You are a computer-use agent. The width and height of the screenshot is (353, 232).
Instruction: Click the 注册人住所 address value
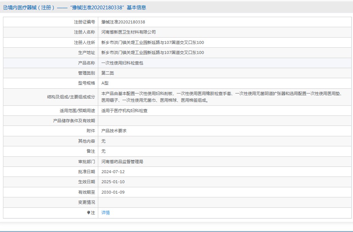151,42
